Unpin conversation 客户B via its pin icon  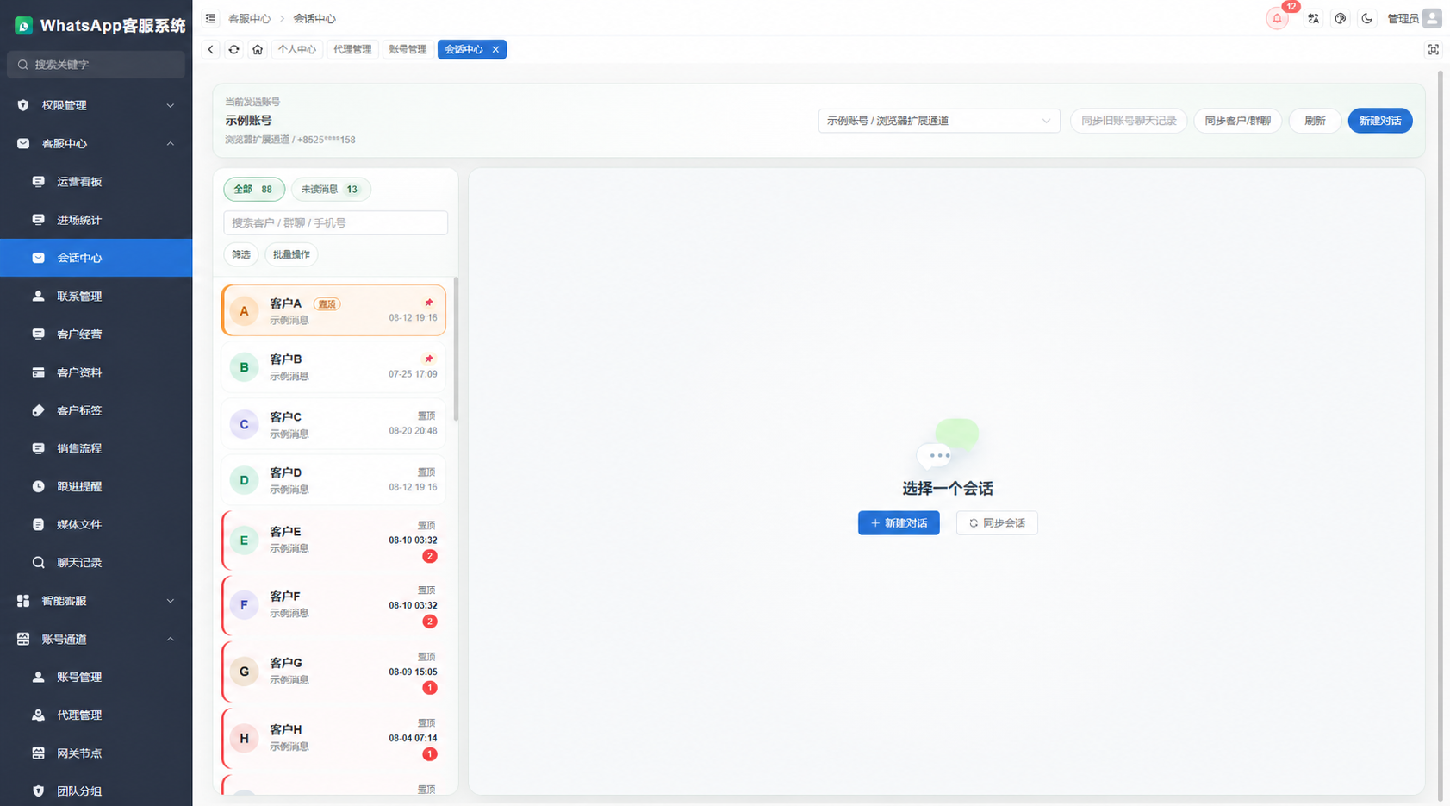click(x=428, y=359)
